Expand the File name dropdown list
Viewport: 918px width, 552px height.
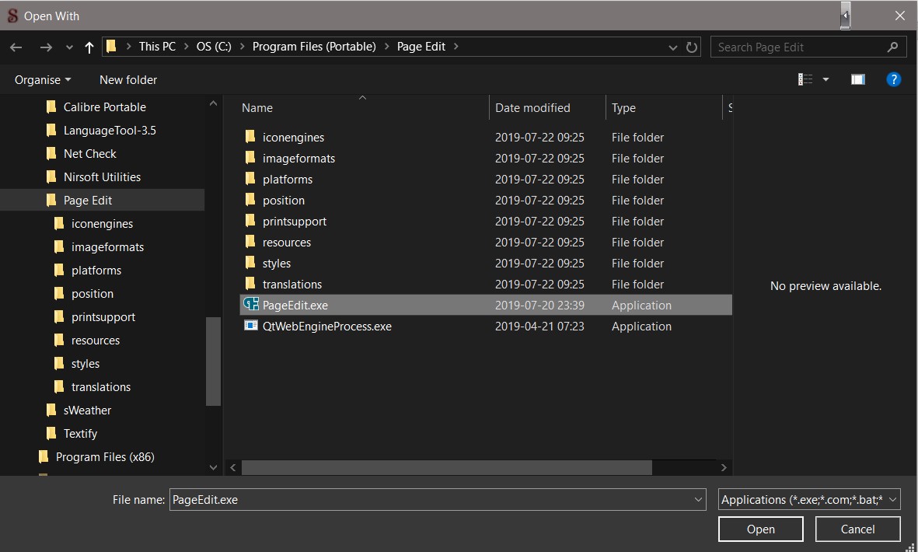point(698,500)
